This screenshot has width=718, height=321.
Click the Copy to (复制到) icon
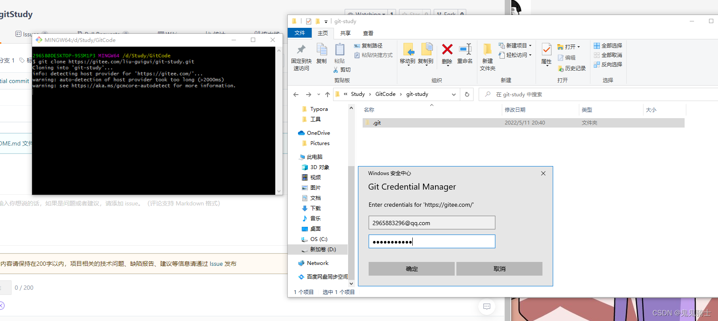(426, 50)
